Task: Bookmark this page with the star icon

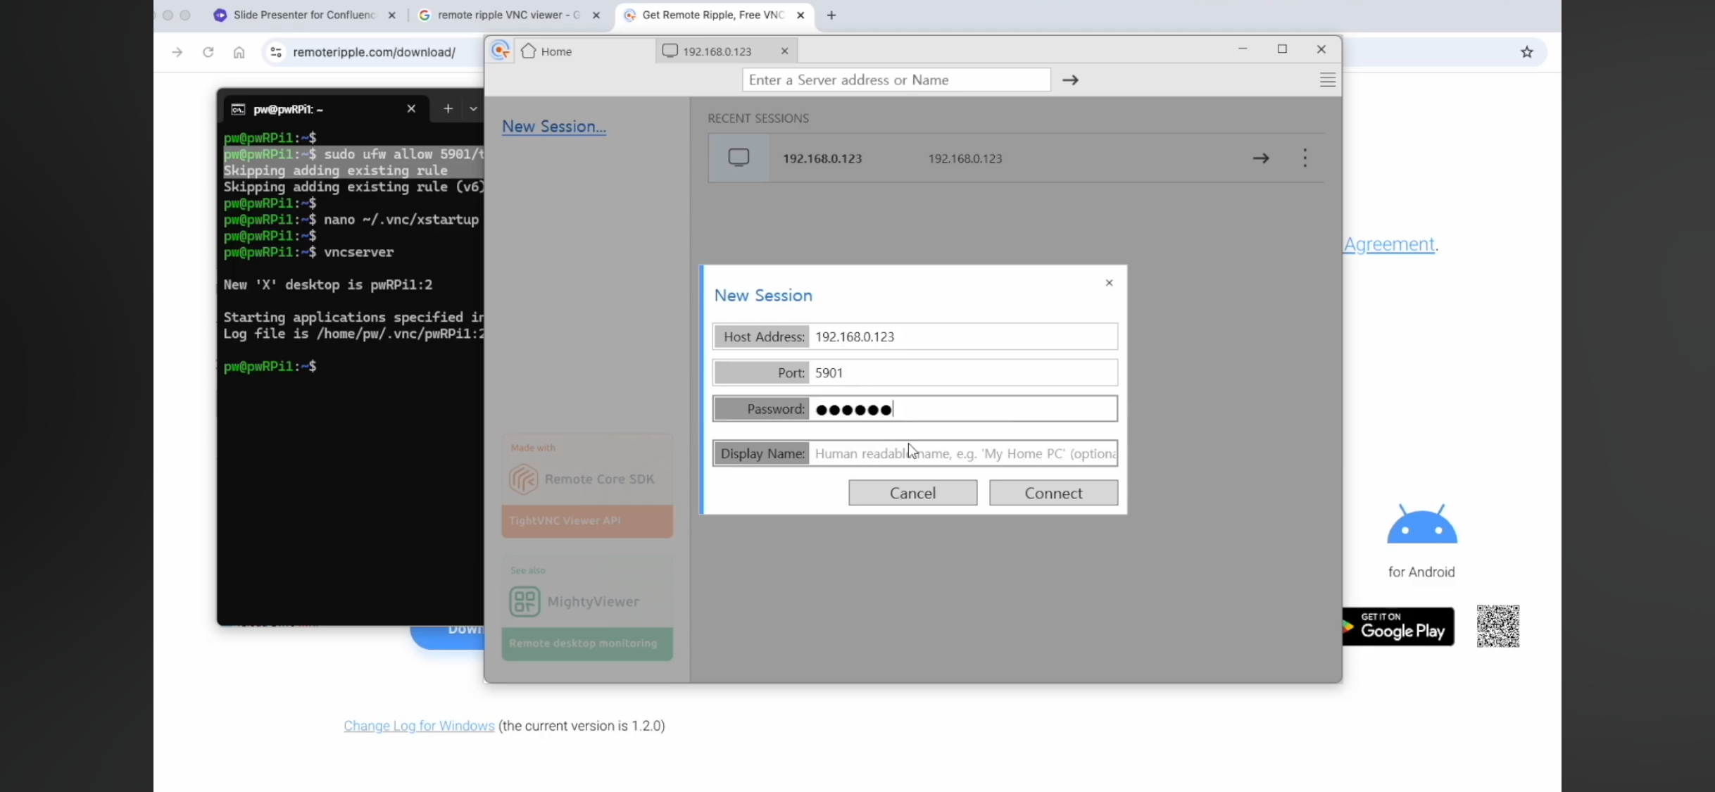Action: coord(1526,52)
